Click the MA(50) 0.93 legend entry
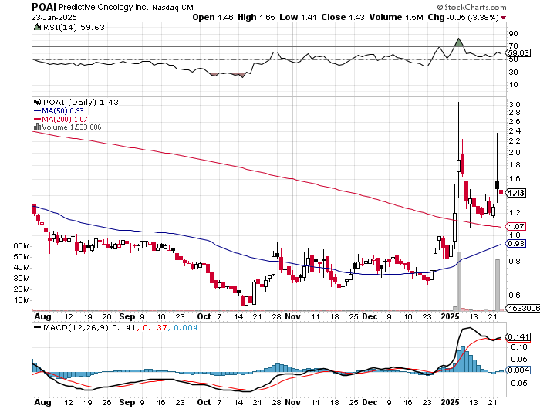 (62, 110)
